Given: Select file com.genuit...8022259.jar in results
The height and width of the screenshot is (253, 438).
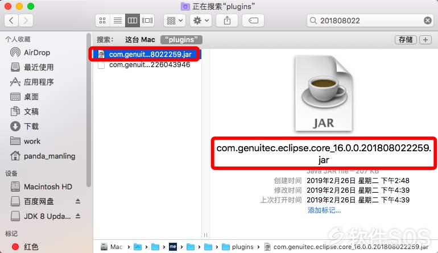Looking at the screenshot, I should click(147, 54).
